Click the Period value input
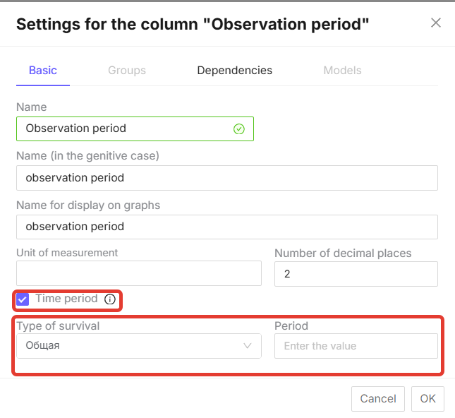Viewport: 455px width, 418px height. (x=356, y=346)
